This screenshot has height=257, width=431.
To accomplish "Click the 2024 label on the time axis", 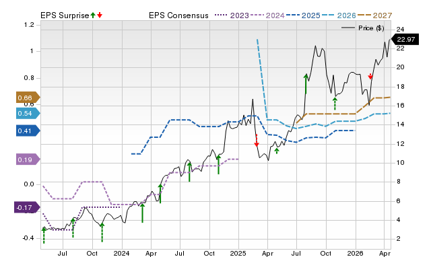I will click(x=121, y=253).
